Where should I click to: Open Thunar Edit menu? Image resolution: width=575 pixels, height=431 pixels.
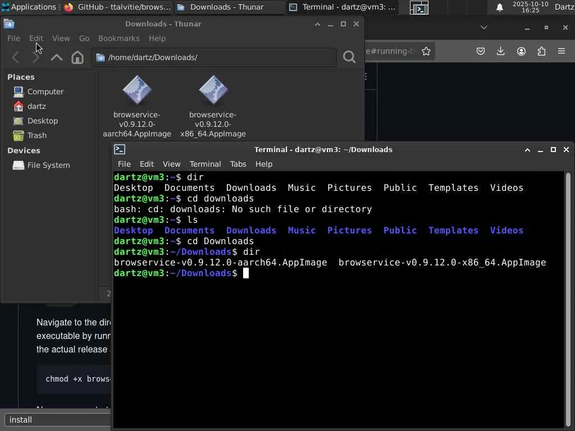coord(36,39)
